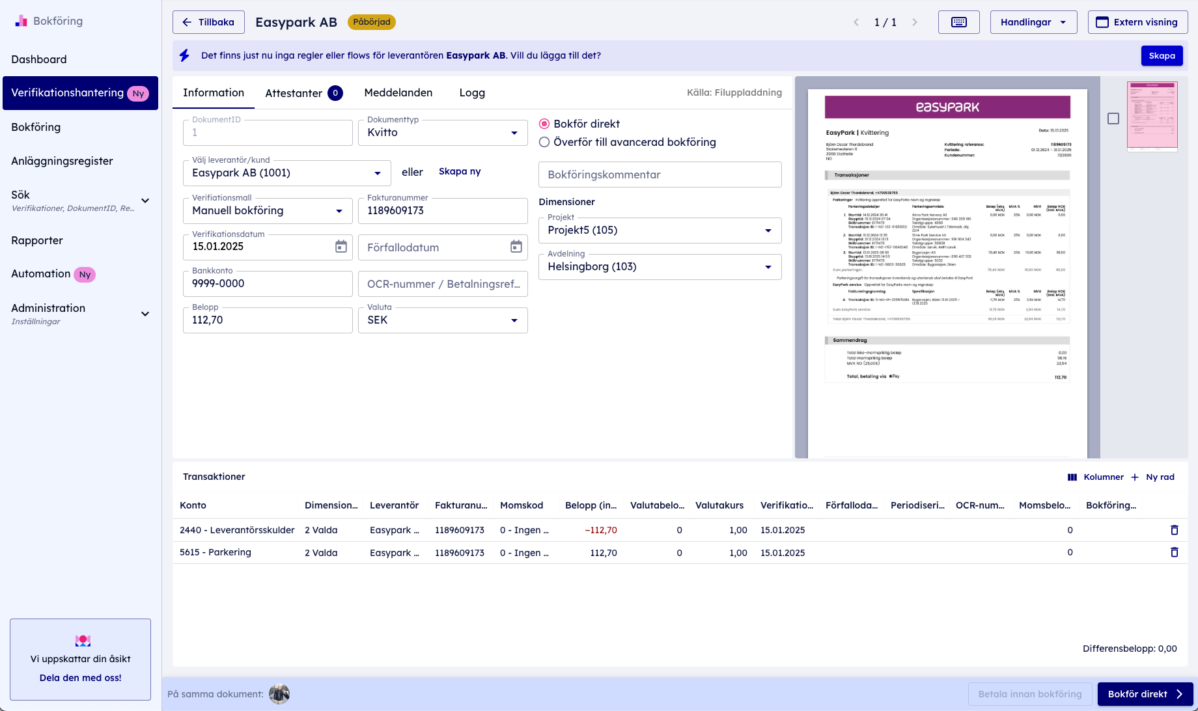Click the Kolumner columns icon
Image resolution: width=1198 pixels, height=711 pixels.
point(1072,477)
